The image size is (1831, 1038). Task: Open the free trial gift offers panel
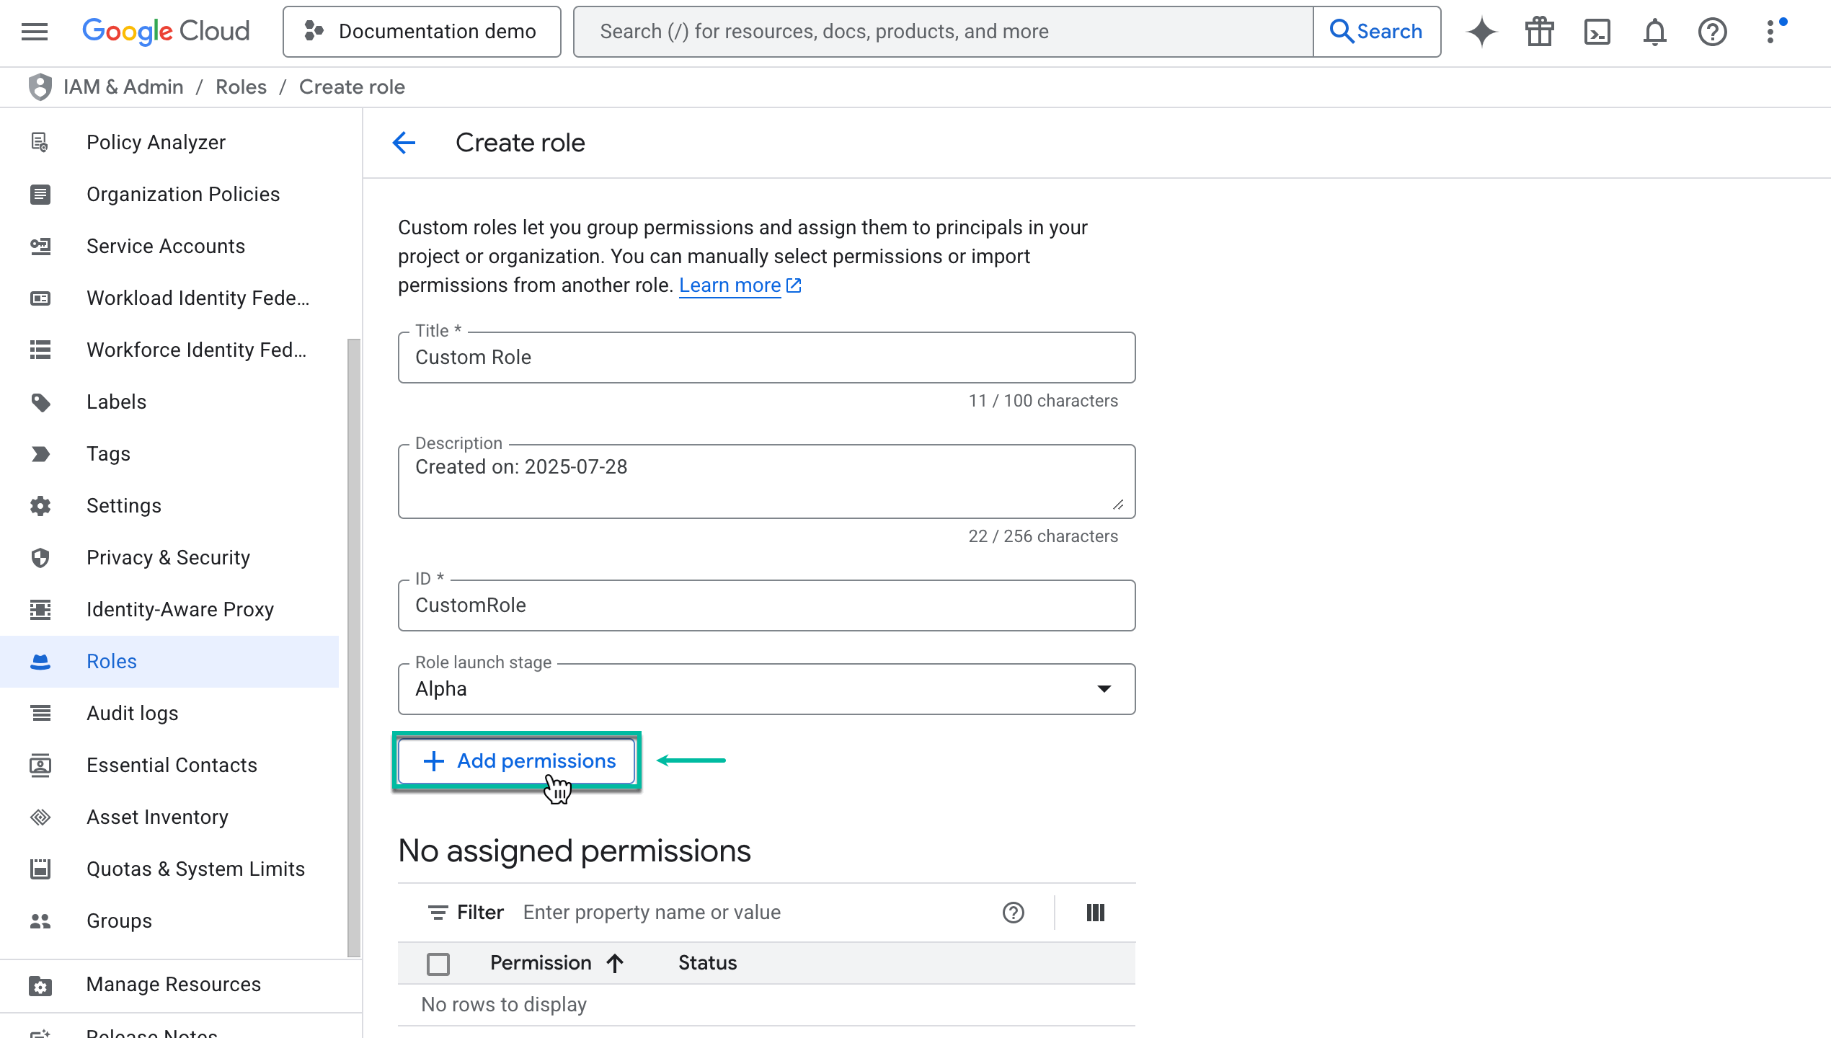click(x=1539, y=31)
